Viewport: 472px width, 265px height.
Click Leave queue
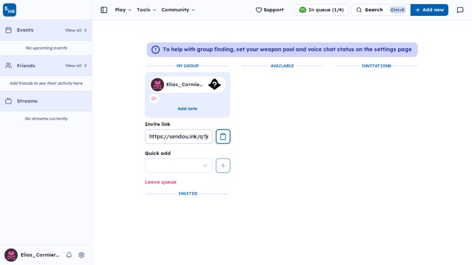click(x=160, y=182)
